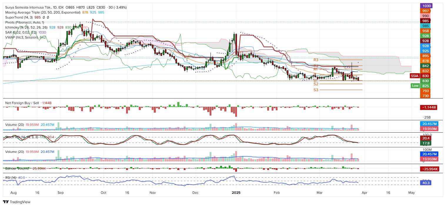
Task: Click the dark green 842 VWAP price label
Action: pos(425,66)
